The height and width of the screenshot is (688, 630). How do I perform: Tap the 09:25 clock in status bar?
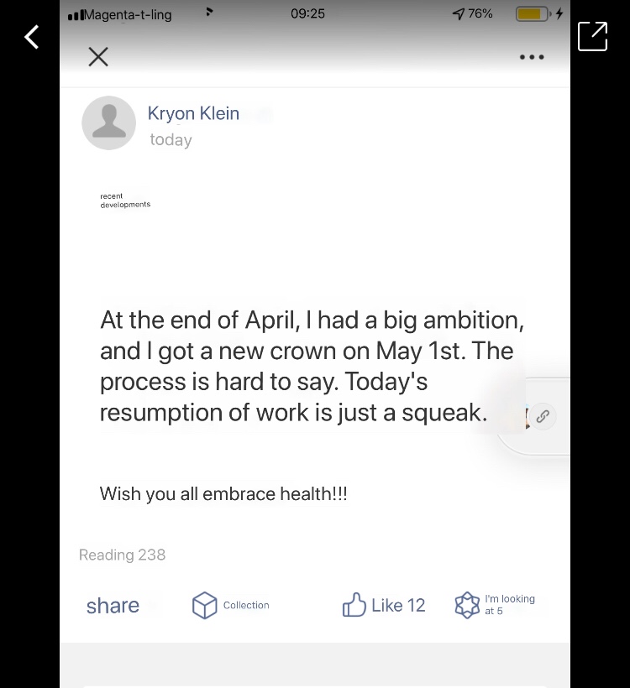click(x=307, y=13)
